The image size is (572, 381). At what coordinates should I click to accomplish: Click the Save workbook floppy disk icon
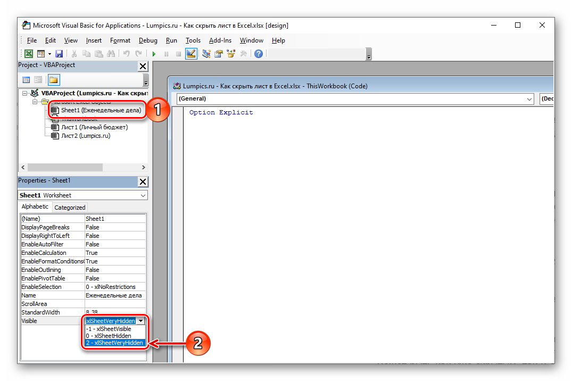point(59,54)
